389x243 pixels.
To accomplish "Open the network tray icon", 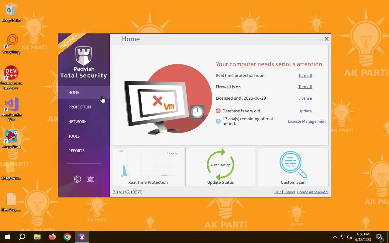I will [x=343, y=237].
